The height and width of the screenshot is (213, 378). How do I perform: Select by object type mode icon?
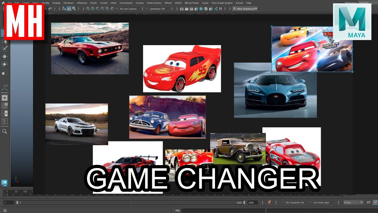tap(69, 9)
